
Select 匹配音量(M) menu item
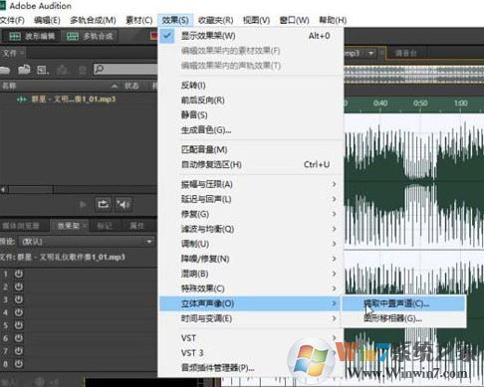tap(251, 149)
